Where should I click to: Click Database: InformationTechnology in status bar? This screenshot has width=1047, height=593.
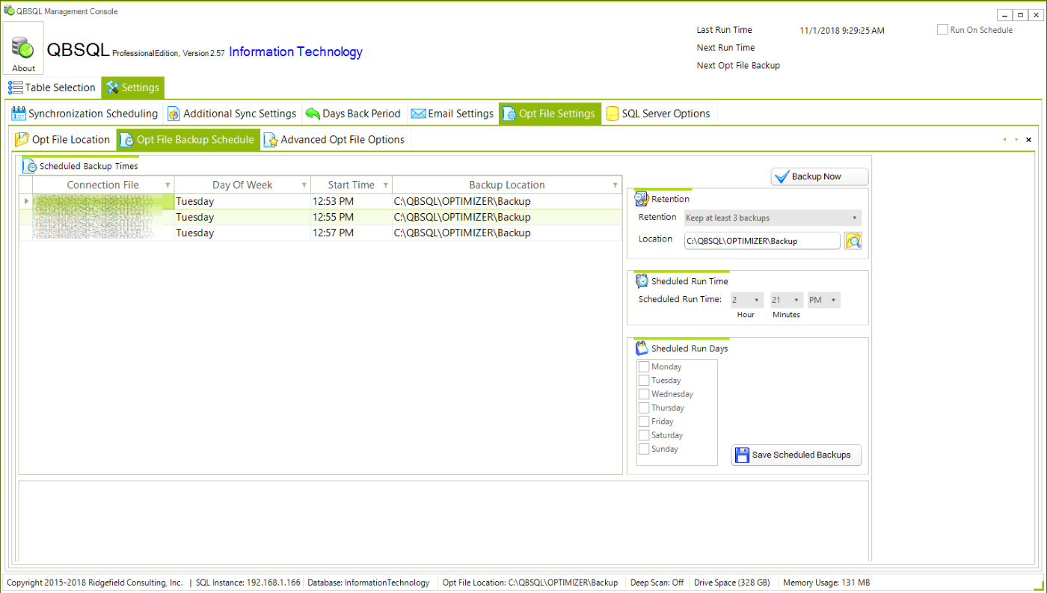coord(369,583)
